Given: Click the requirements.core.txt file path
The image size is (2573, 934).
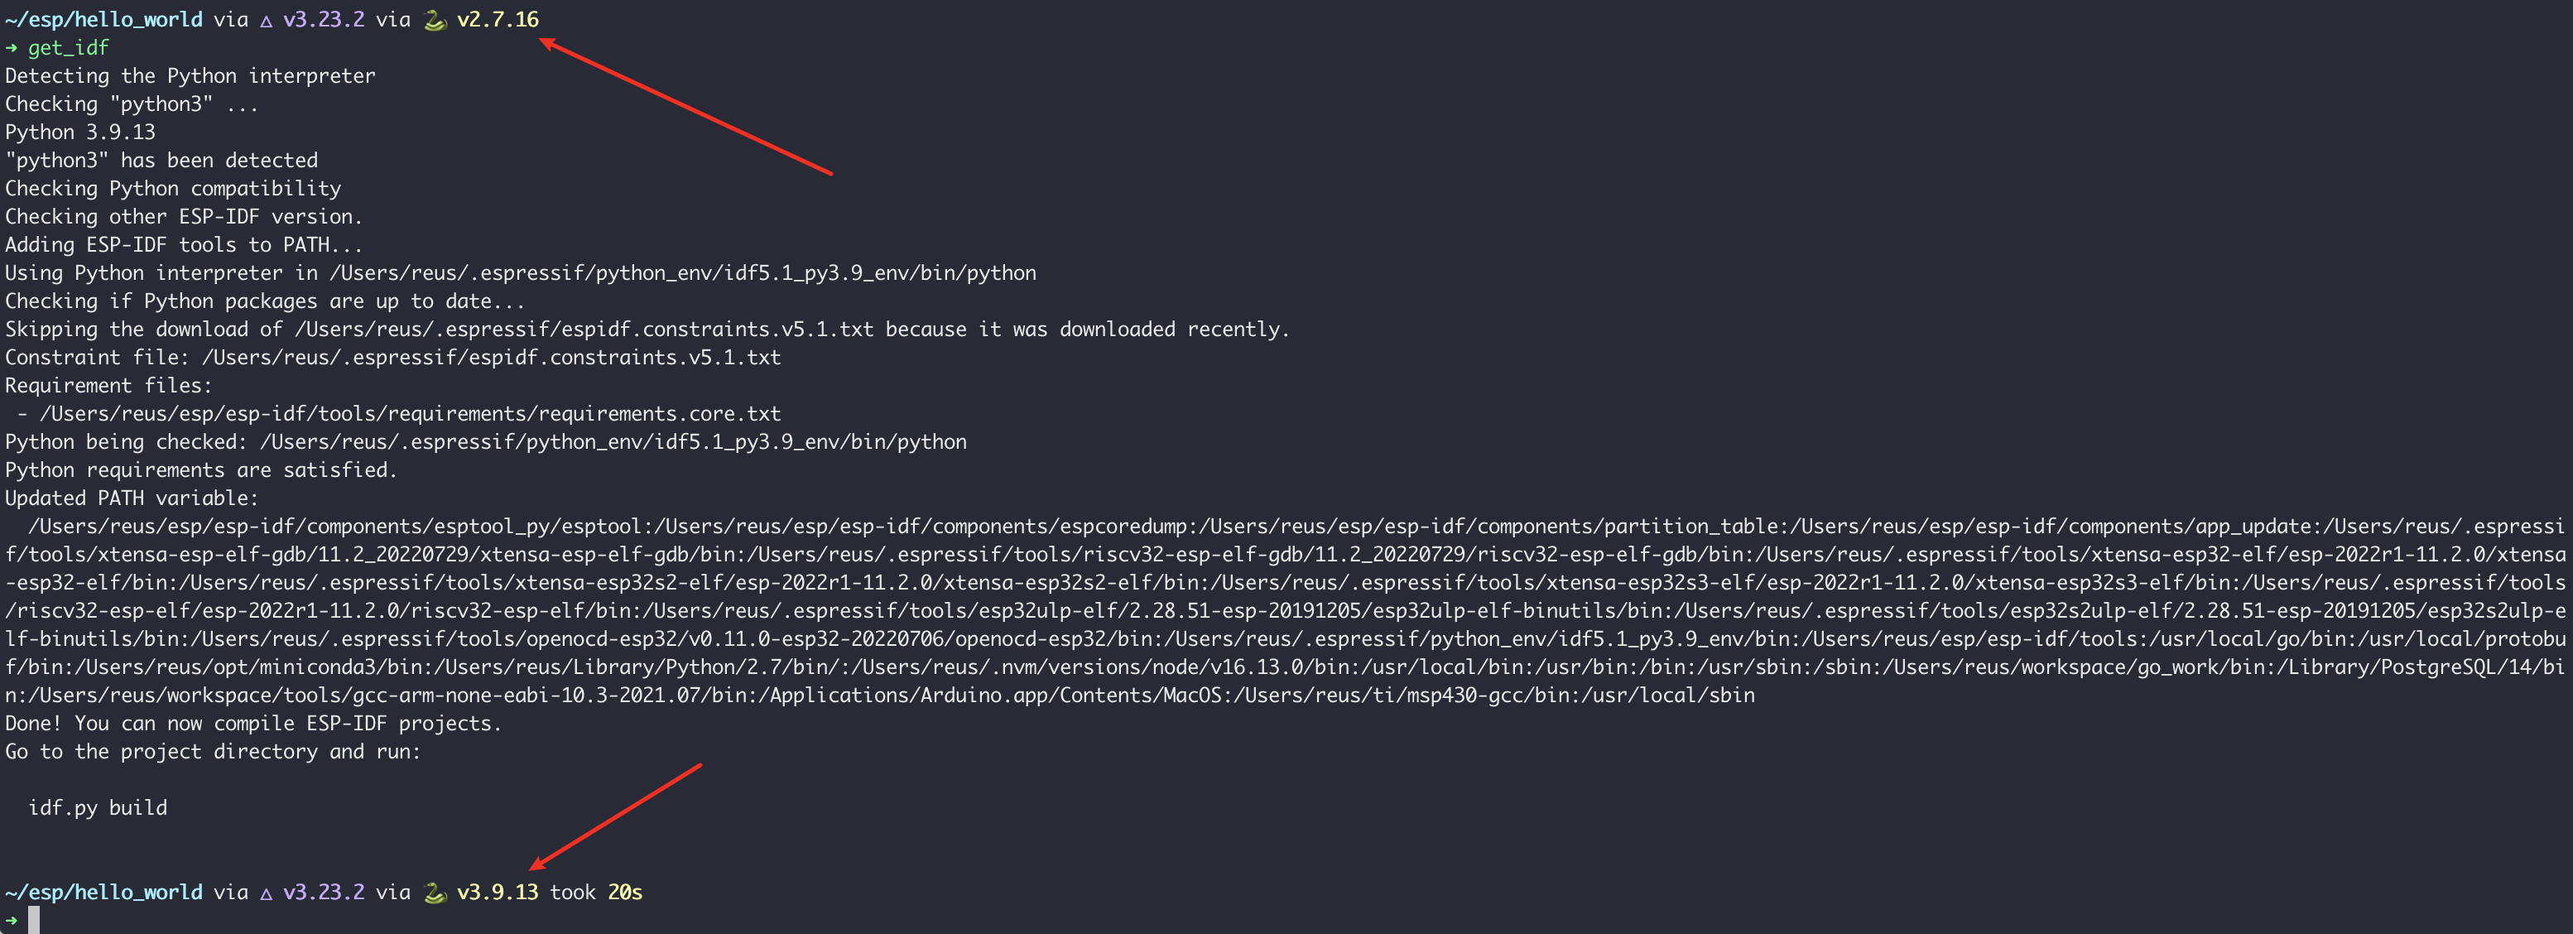Looking at the screenshot, I should pyautogui.click(x=410, y=413).
